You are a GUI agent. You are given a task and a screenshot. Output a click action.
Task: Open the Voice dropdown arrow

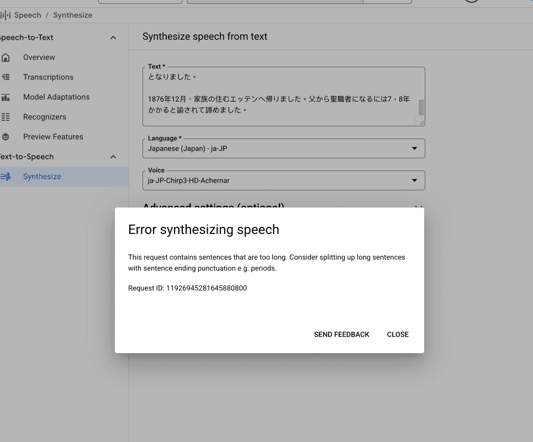pyautogui.click(x=414, y=180)
